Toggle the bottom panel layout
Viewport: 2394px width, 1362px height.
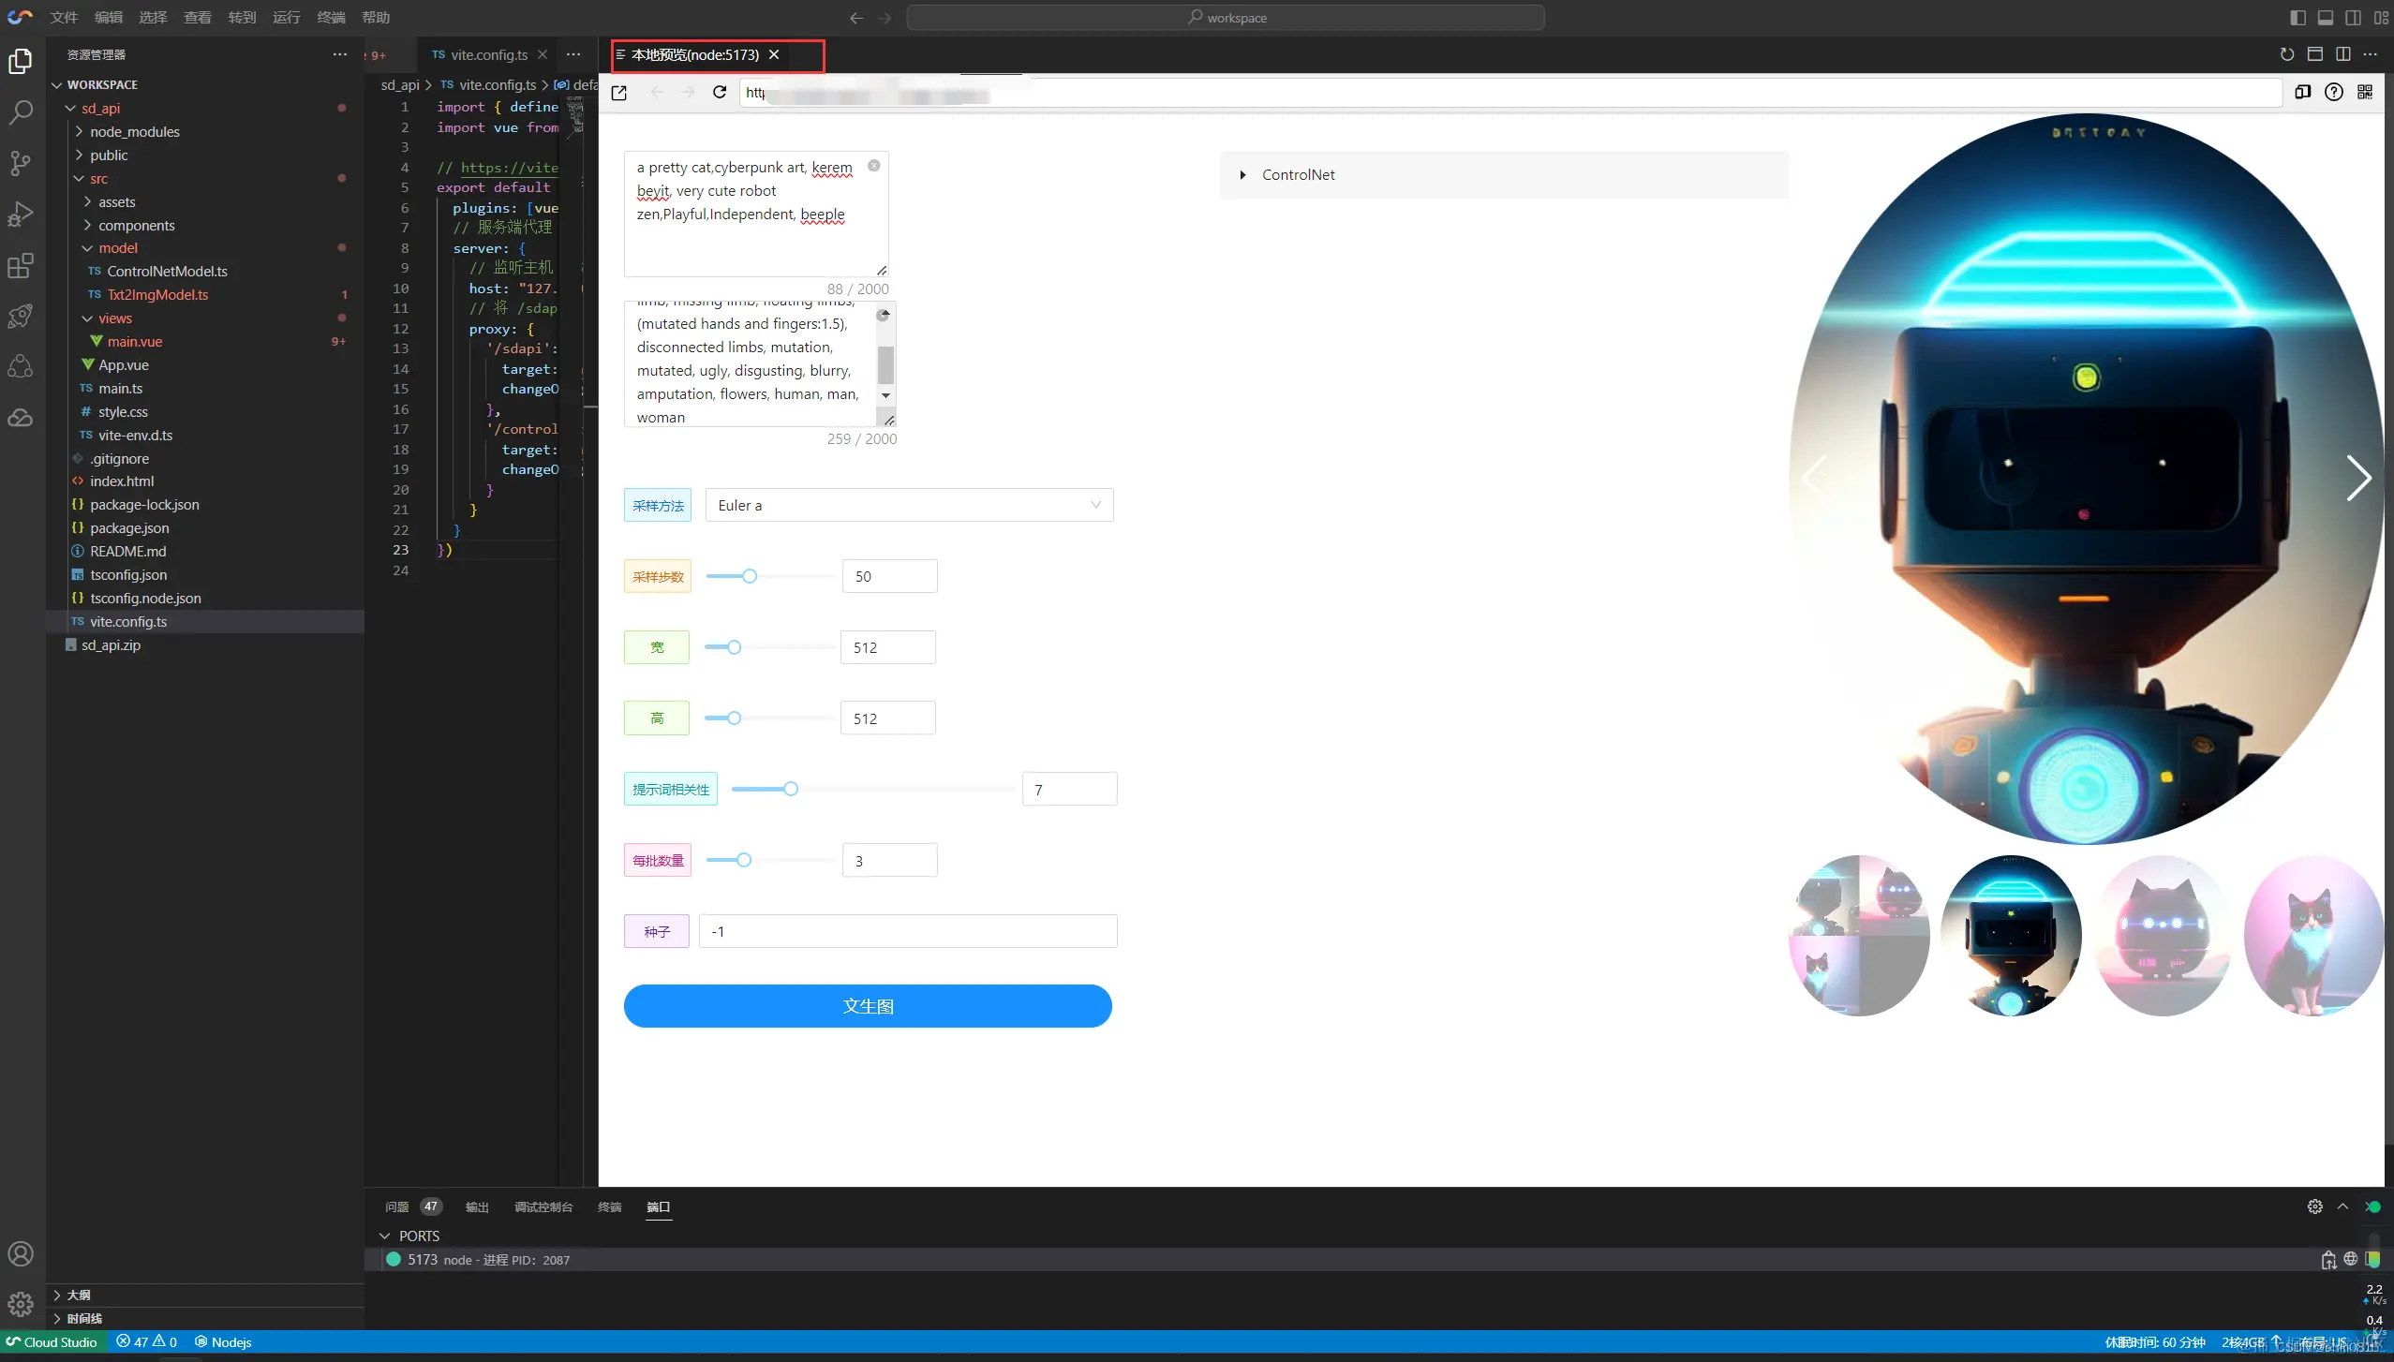tap(2326, 17)
